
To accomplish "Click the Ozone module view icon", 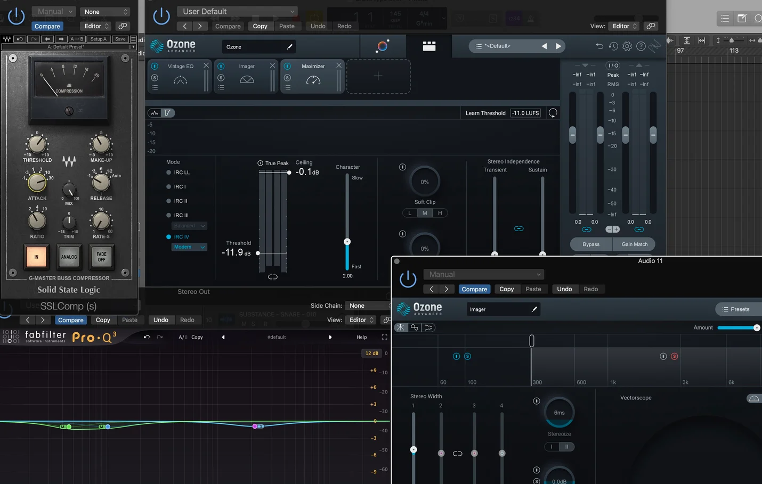I will 429,46.
